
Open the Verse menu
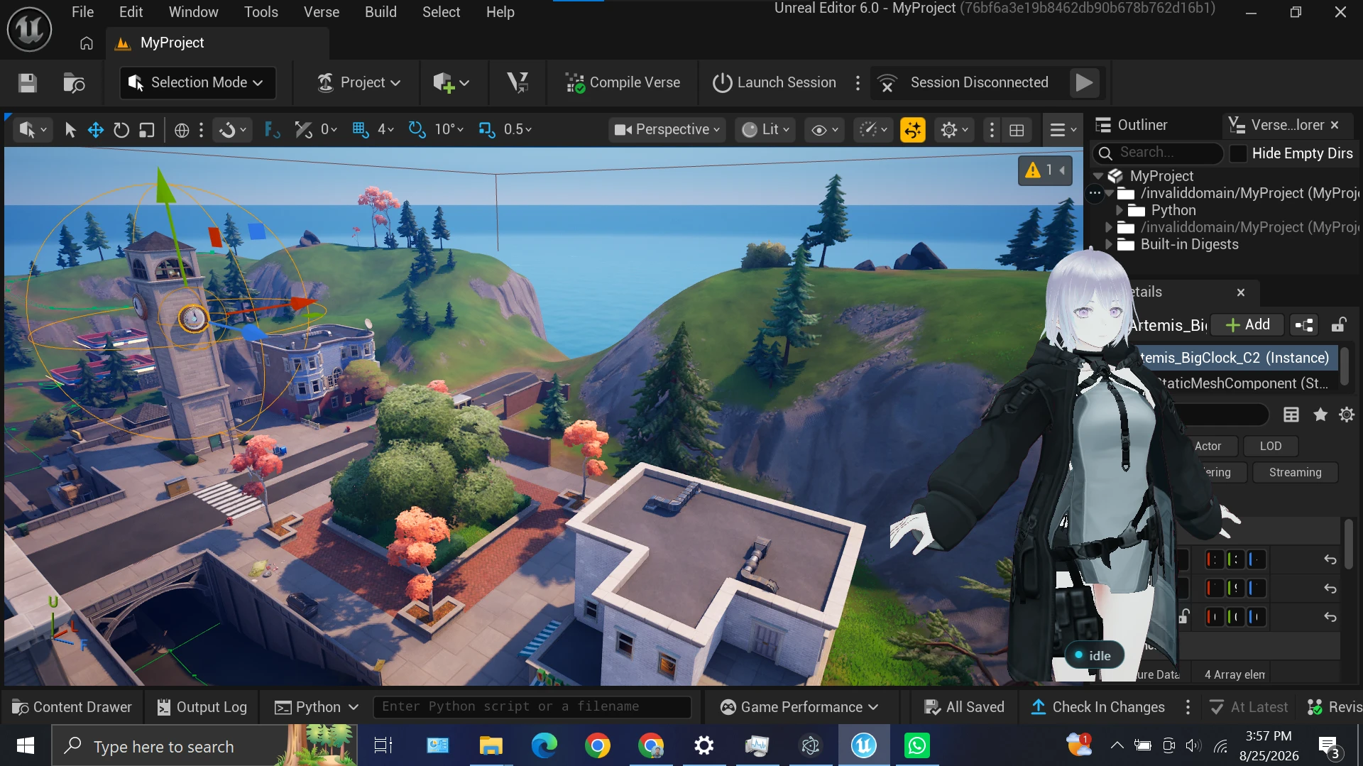tap(322, 12)
